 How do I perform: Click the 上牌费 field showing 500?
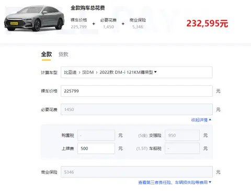[96, 149]
